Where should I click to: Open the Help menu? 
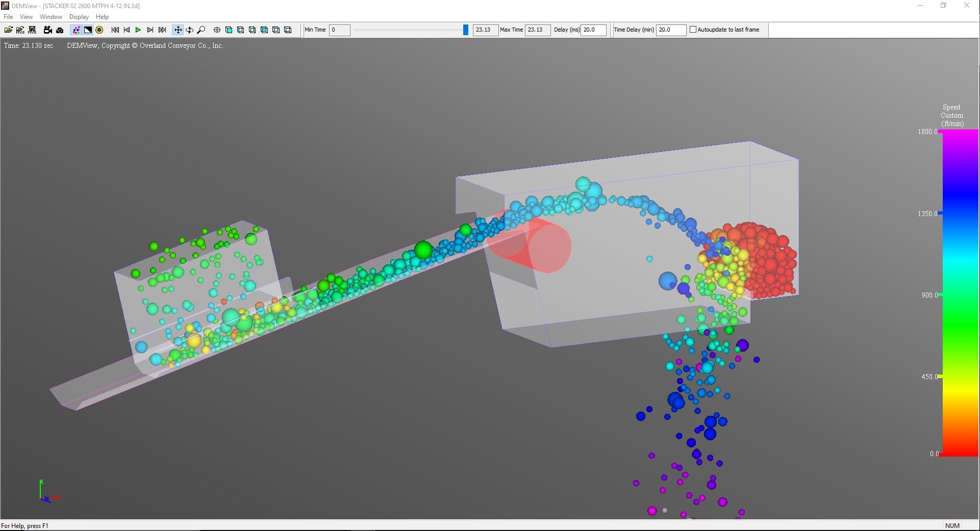(x=102, y=17)
